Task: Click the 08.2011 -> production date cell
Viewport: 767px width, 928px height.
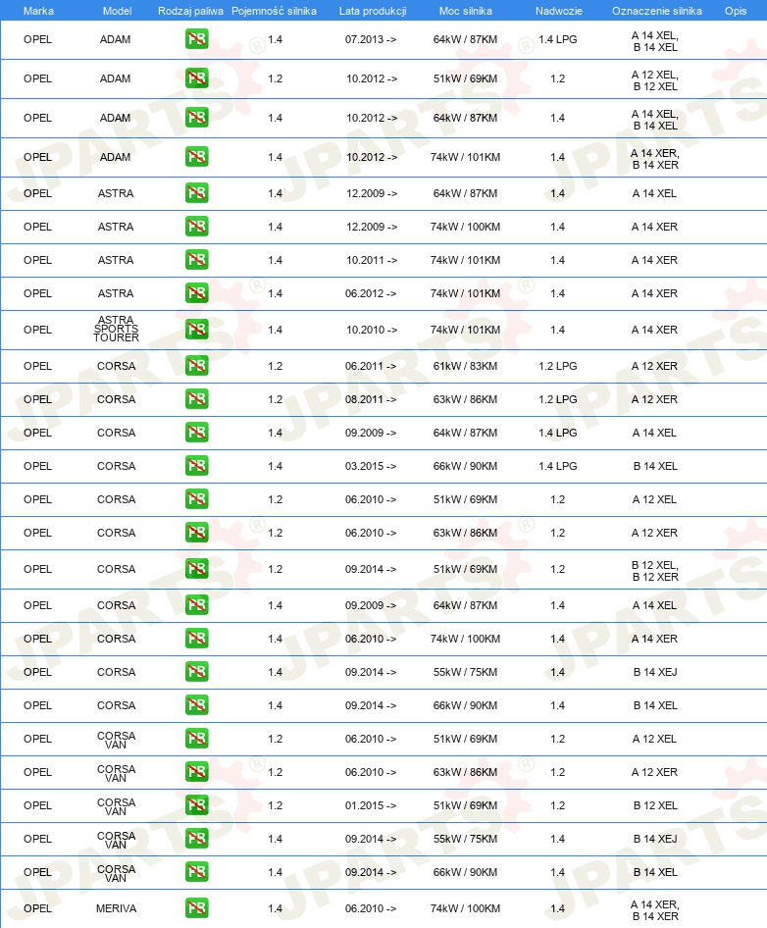Action: point(371,399)
